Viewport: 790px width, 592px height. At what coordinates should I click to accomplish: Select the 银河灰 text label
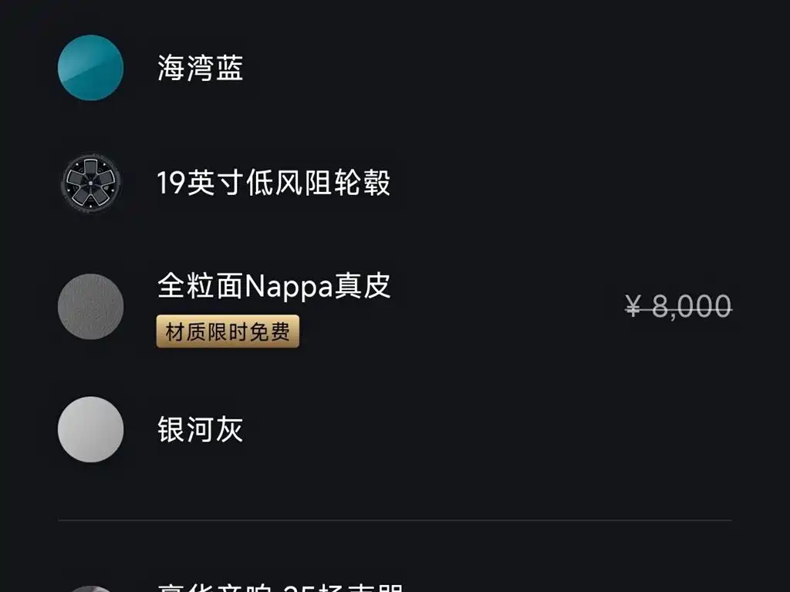point(200,429)
